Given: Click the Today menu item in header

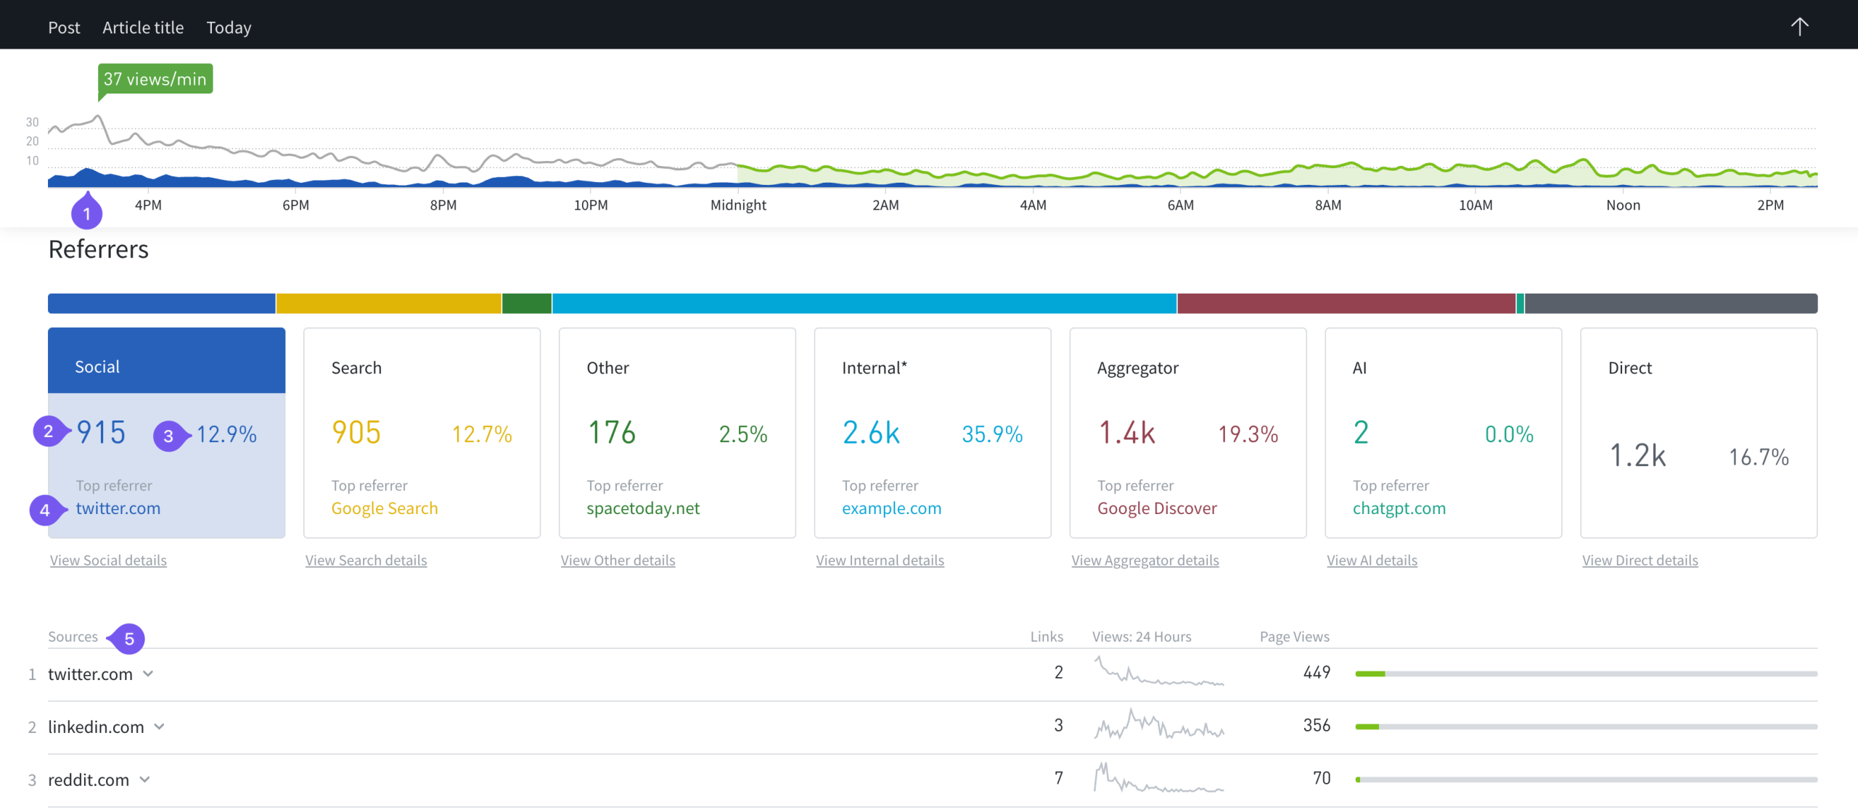Looking at the screenshot, I should (x=229, y=28).
